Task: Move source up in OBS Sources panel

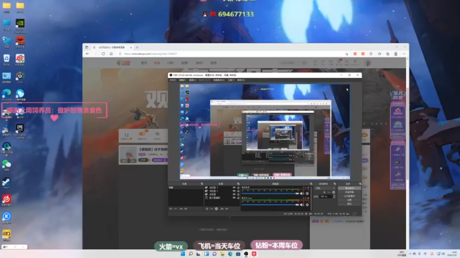Action: (222, 209)
